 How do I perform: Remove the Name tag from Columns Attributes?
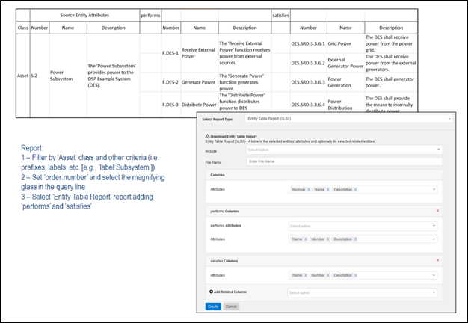pyautogui.click(x=328, y=190)
